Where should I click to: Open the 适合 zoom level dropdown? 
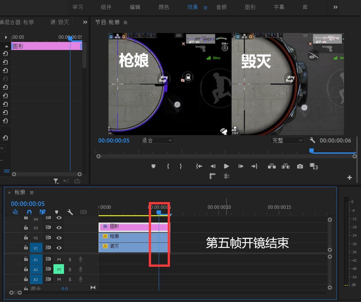(156, 140)
